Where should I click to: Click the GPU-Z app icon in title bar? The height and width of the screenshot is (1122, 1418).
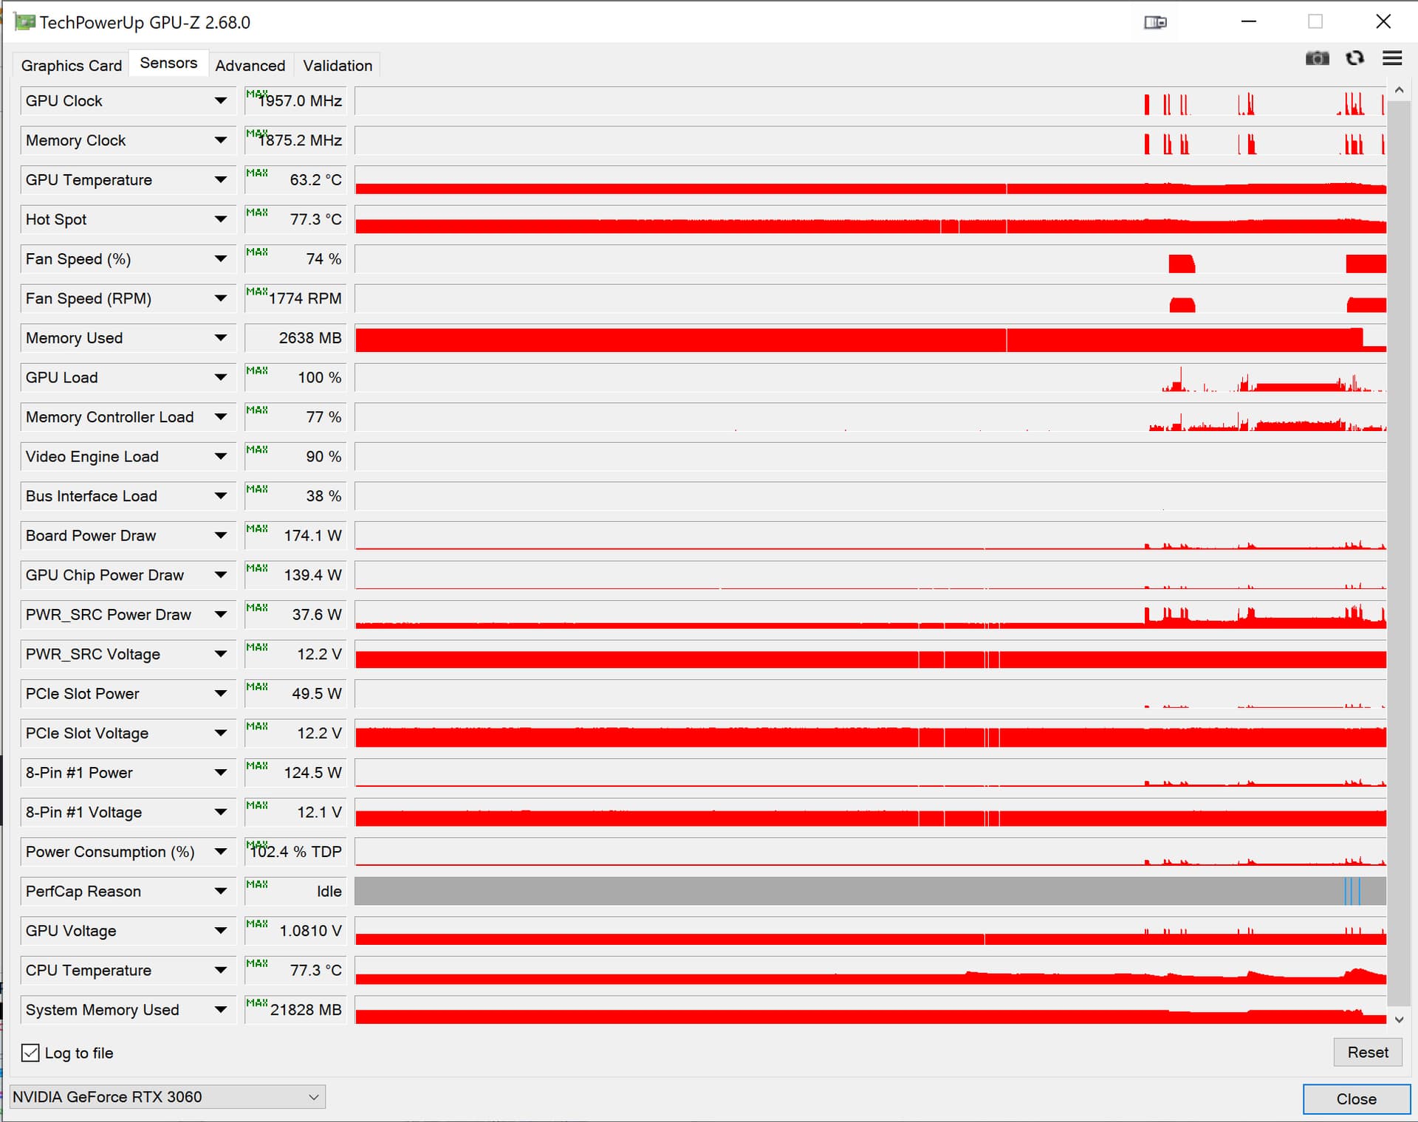point(24,22)
